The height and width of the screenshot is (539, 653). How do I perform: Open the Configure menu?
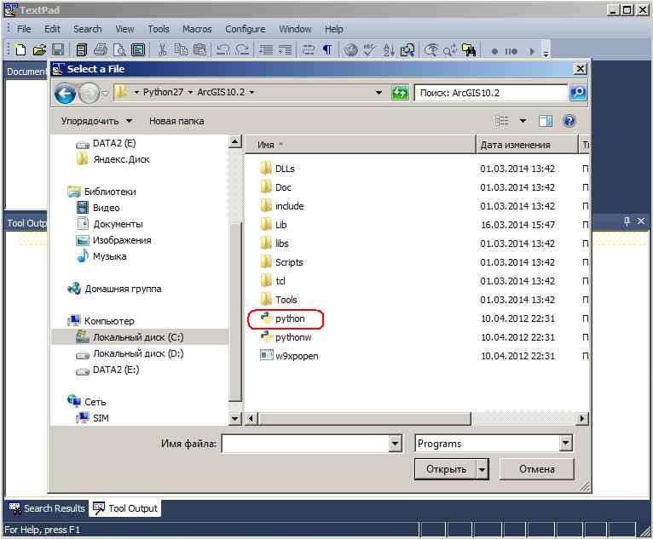[x=246, y=29]
